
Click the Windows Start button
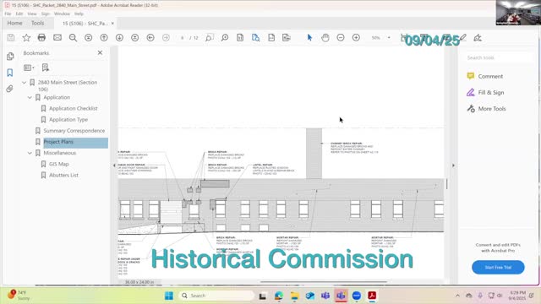coord(169,296)
